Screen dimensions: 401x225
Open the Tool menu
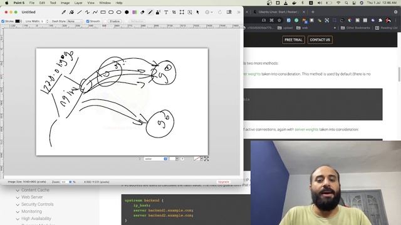[x=53, y=2]
